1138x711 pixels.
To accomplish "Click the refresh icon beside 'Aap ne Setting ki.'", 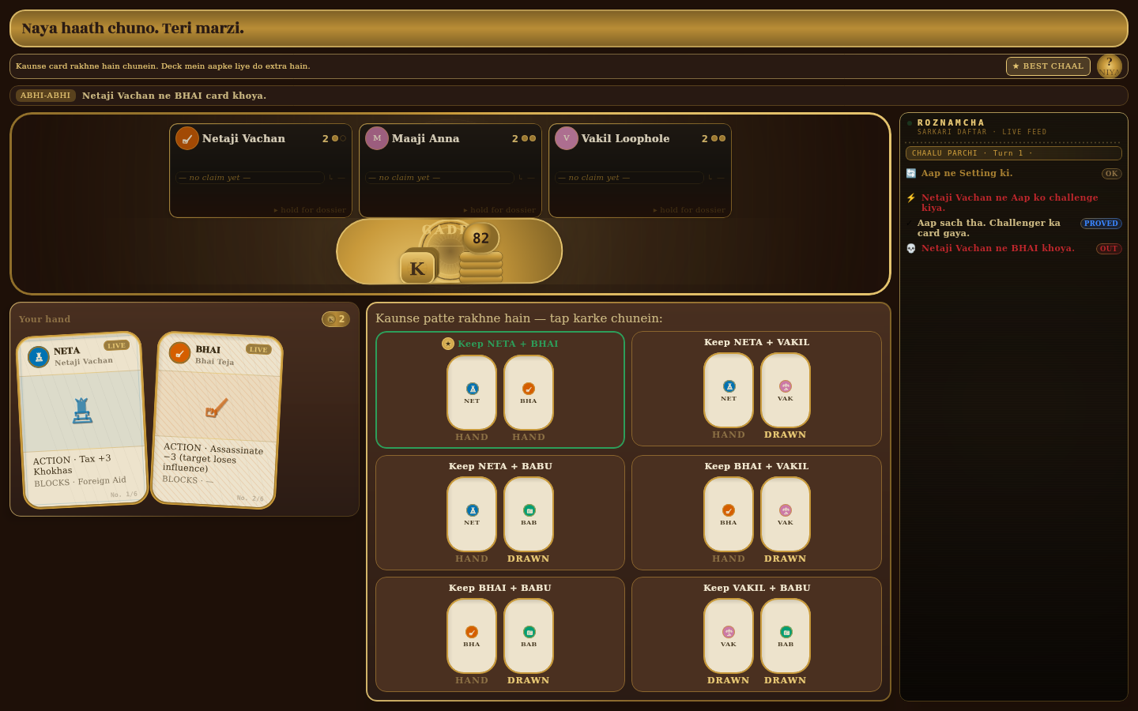I will (911, 173).
